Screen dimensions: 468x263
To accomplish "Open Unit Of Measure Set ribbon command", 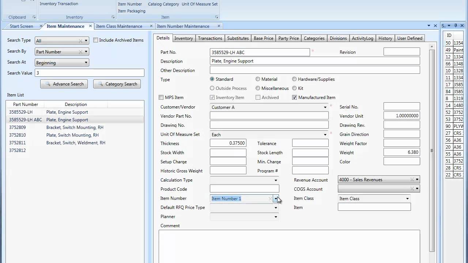I will tap(200, 4).
